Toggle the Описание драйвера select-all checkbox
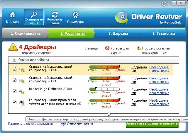 click(x=14, y=60)
